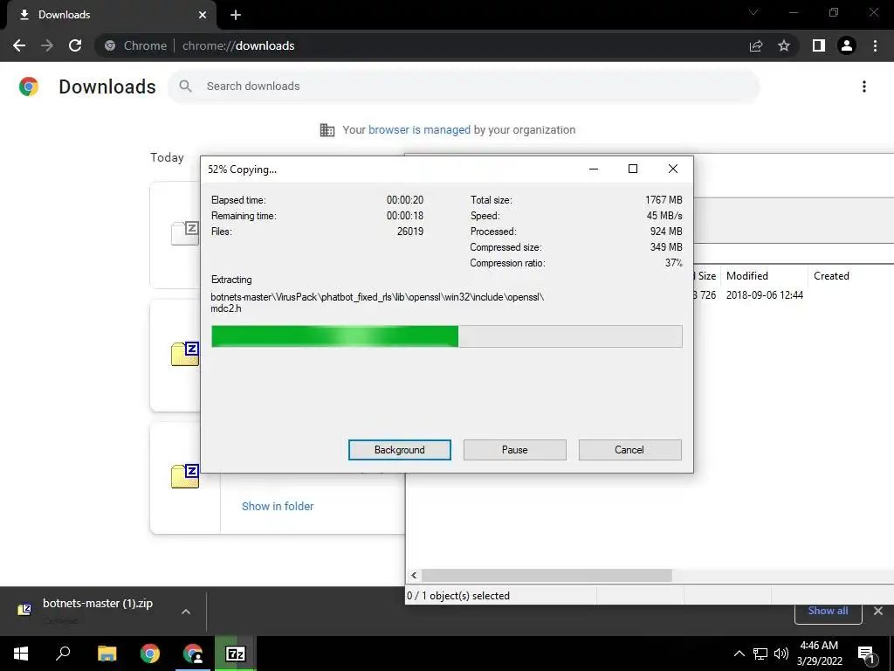Select the Downloads browser tab
The width and height of the screenshot is (894, 671).
point(111,15)
